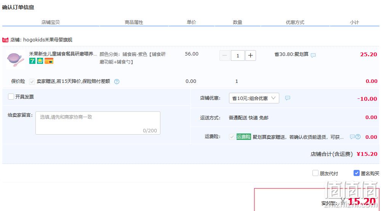Click the 优惠方式 column header
381x211 pixels.
295,22
